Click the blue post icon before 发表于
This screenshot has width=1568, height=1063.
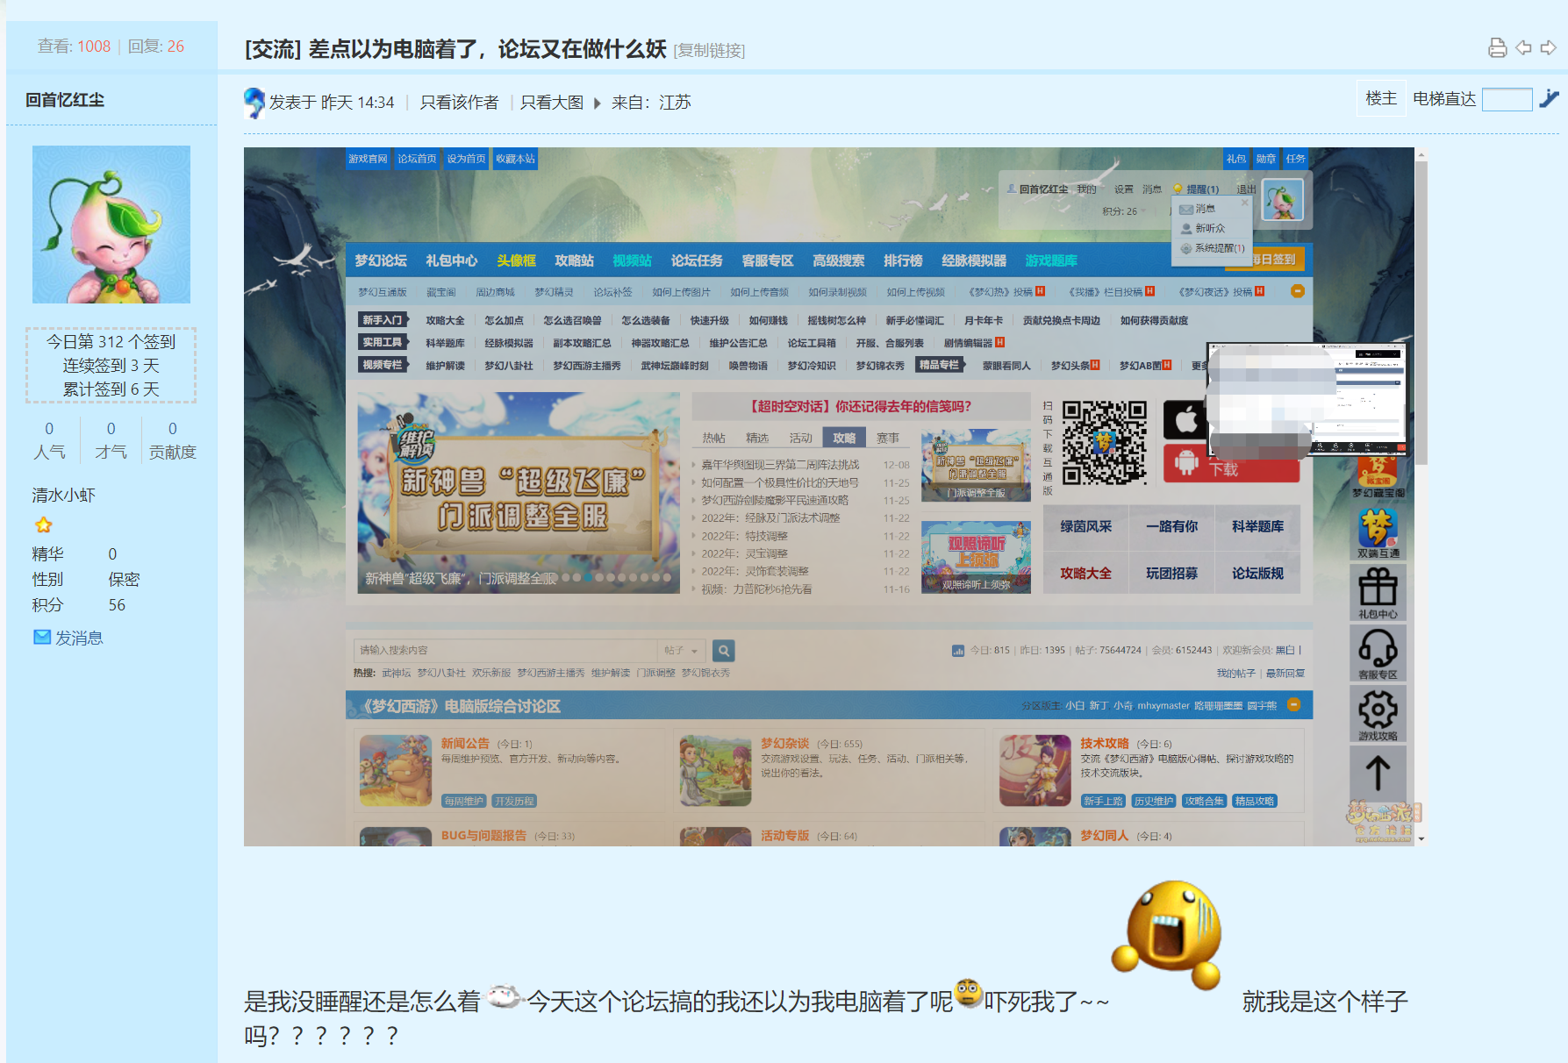(254, 102)
